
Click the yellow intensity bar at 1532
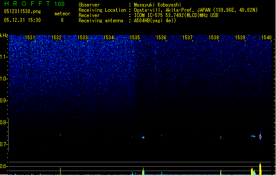61,171
